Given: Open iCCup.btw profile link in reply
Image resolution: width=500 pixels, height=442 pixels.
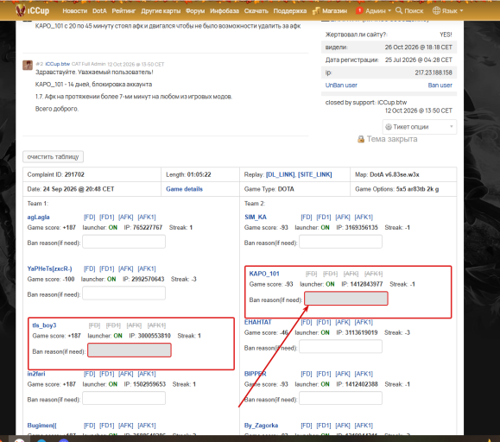Looking at the screenshot, I should pyautogui.click(x=57, y=64).
